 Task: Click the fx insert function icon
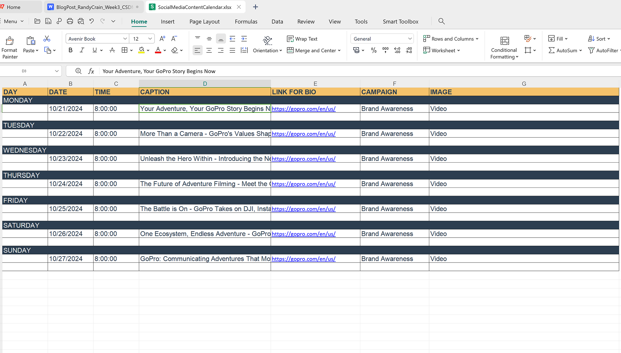[91, 71]
